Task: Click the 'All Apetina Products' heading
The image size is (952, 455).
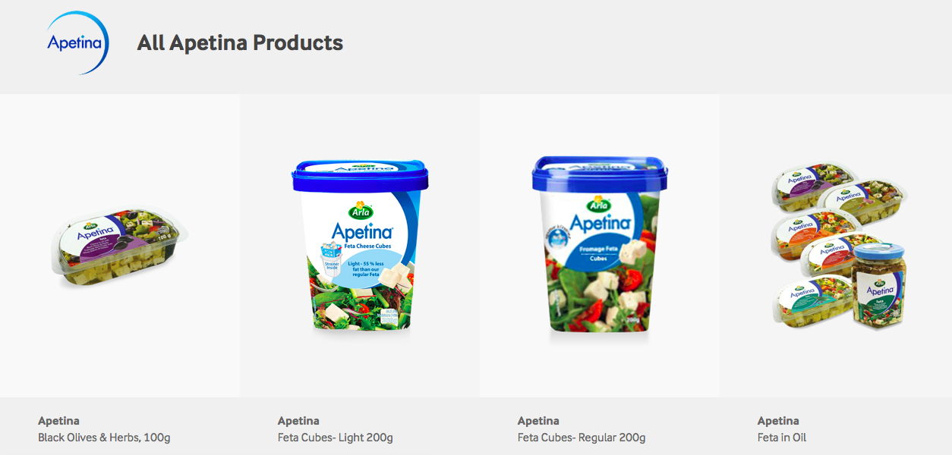Action: pyautogui.click(x=240, y=43)
